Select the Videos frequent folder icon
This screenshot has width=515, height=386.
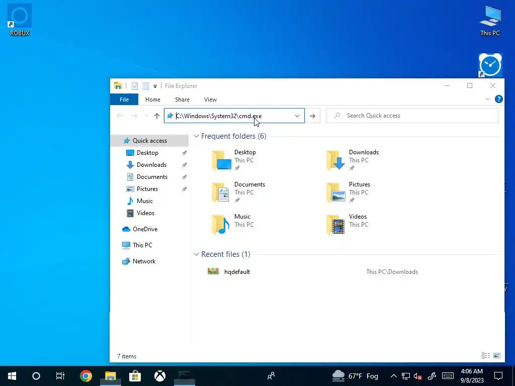(x=335, y=225)
